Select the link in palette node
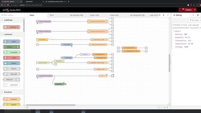The width and height of the screenshot is (201, 113). point(12,69)
